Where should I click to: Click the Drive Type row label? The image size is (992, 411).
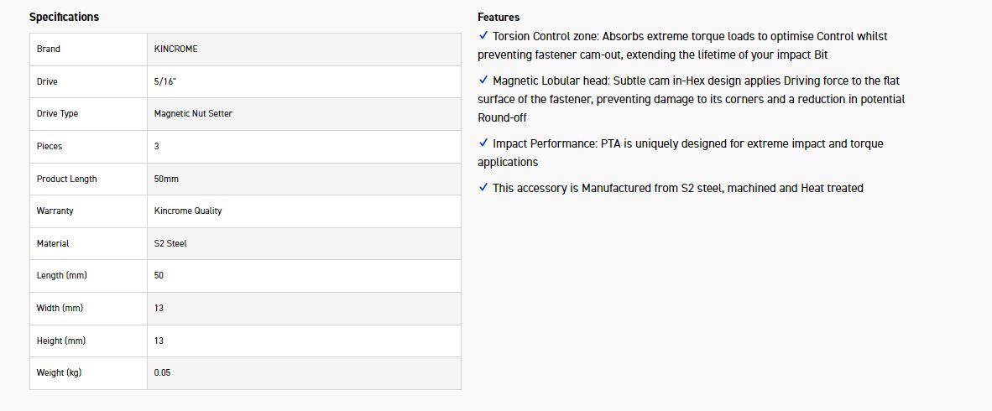click(x=57, y=113)
